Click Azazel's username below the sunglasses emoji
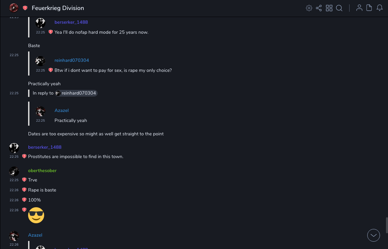 [35, 235]
